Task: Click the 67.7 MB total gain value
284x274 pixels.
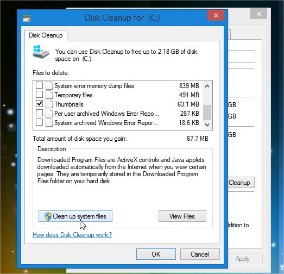Action: 198,139
